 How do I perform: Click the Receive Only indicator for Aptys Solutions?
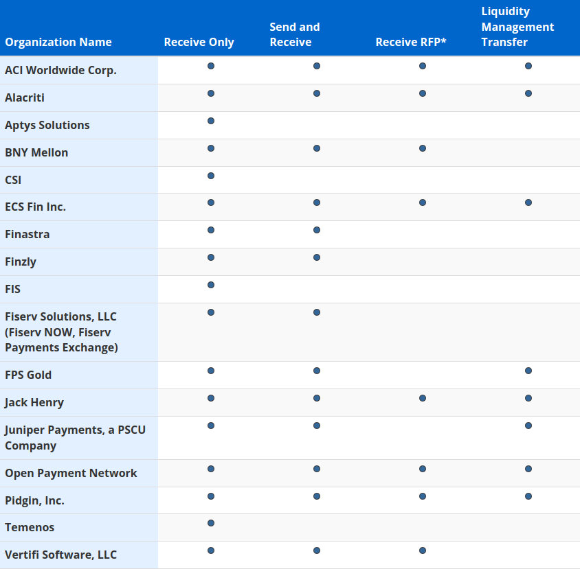(211, 120)
